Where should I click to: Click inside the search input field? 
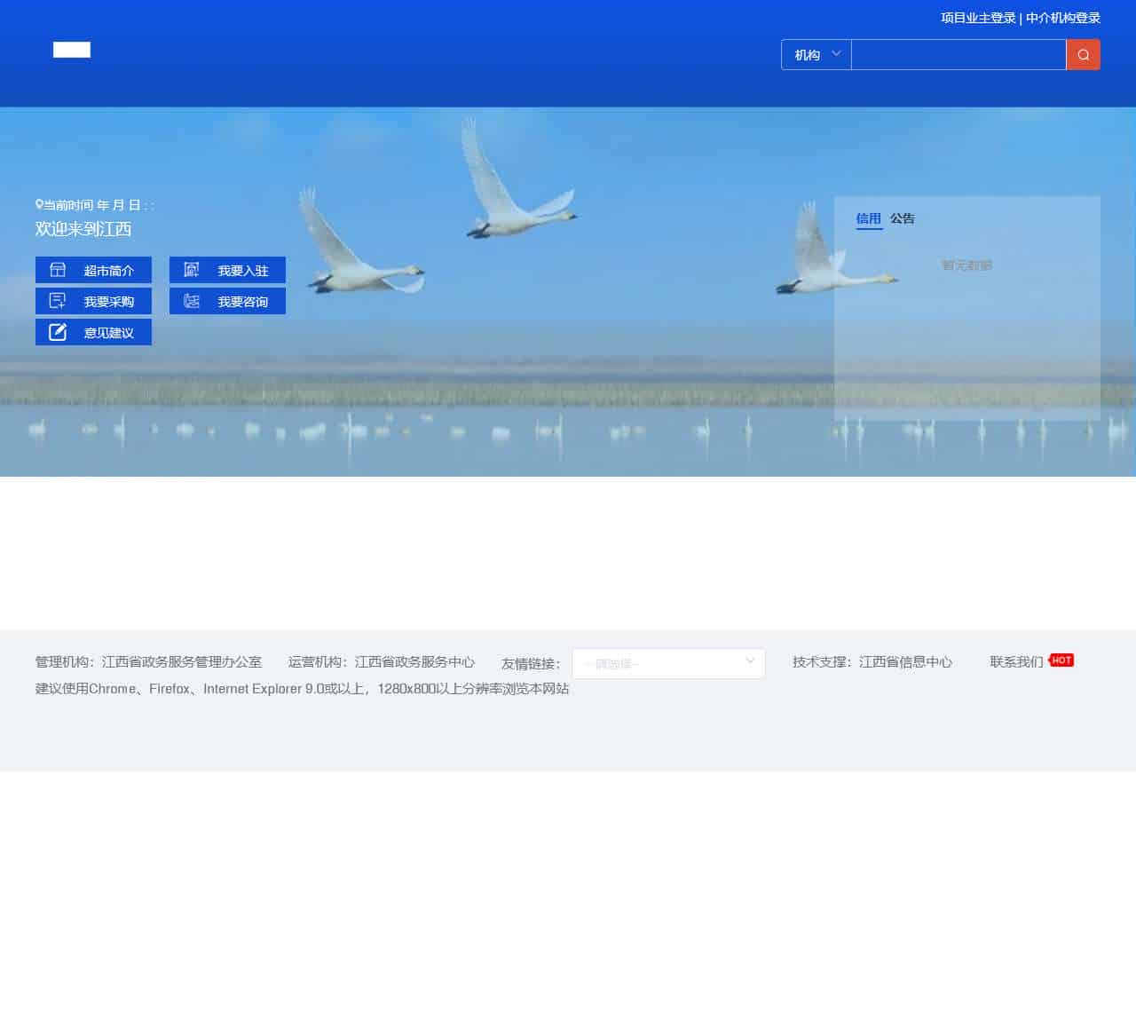coord(958,54)
